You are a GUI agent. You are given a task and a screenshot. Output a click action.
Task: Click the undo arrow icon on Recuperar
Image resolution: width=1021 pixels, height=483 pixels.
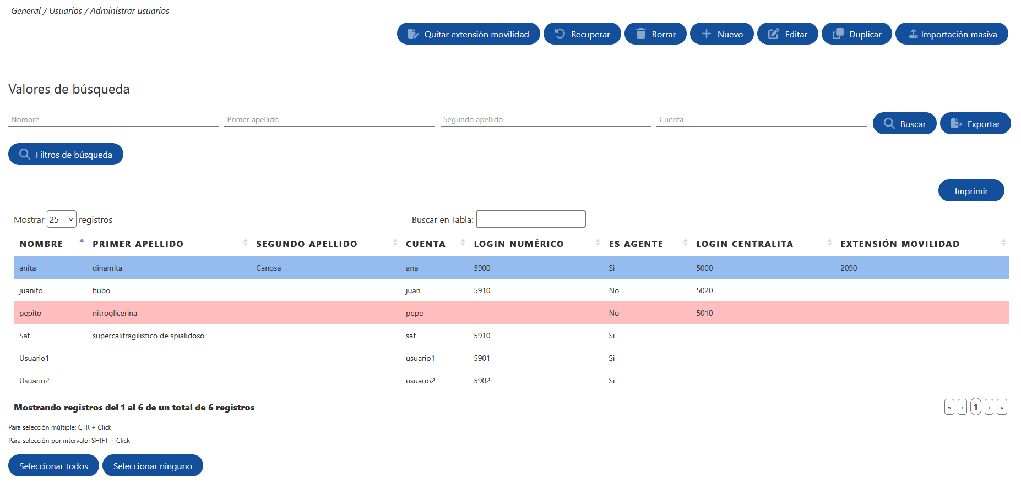coord(560,34)
